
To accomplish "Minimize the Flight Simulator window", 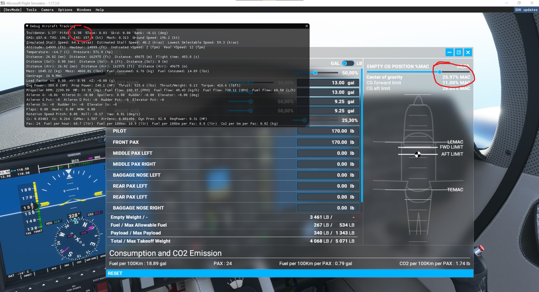I will click(506, 3).
